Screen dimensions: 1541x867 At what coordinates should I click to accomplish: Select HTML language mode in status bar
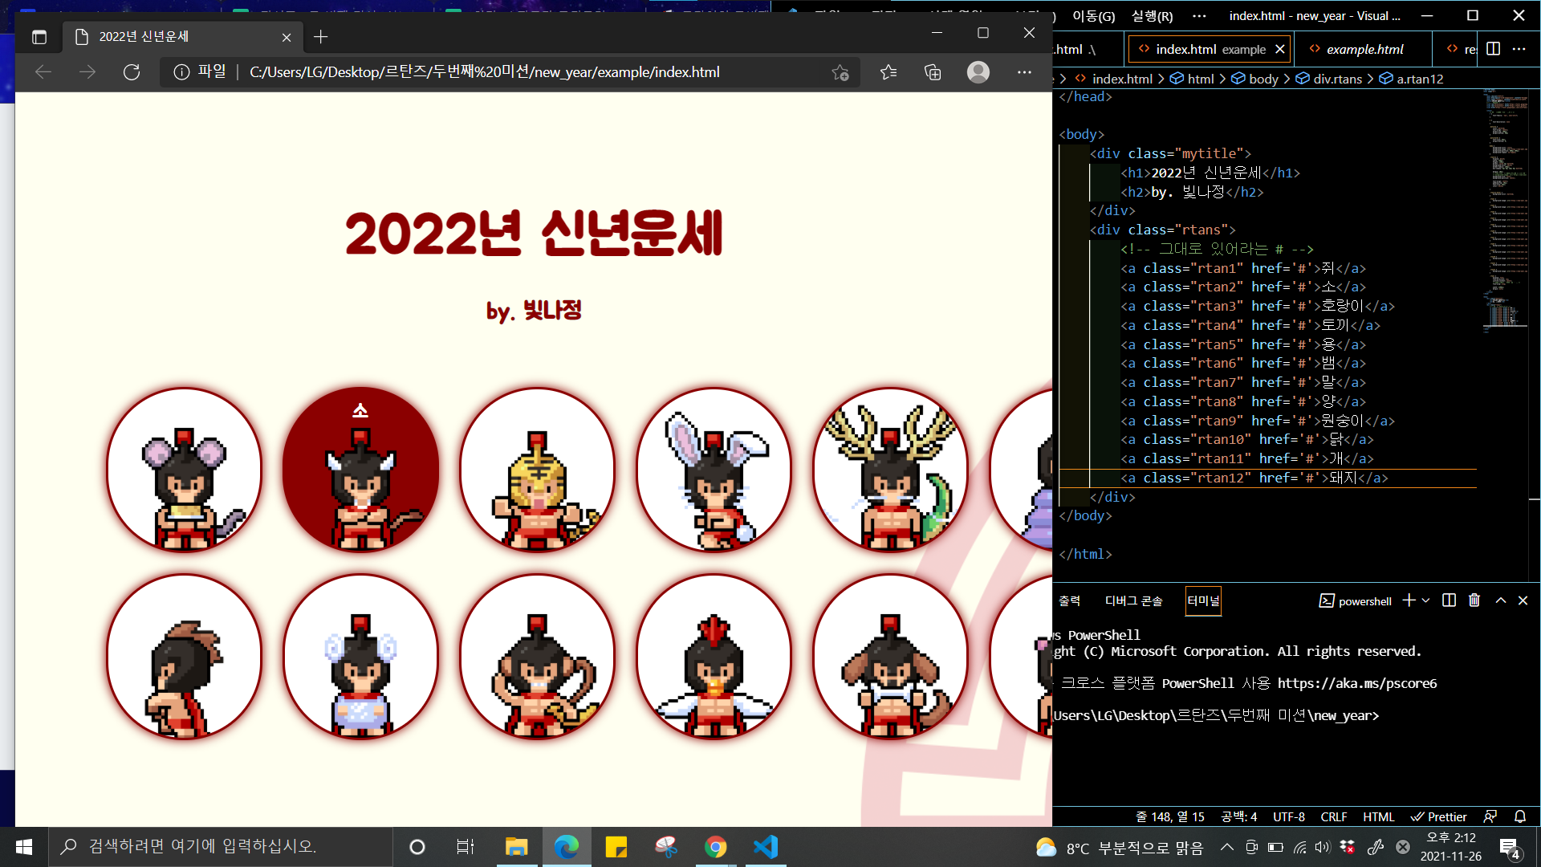click(x=1378, y=816)
